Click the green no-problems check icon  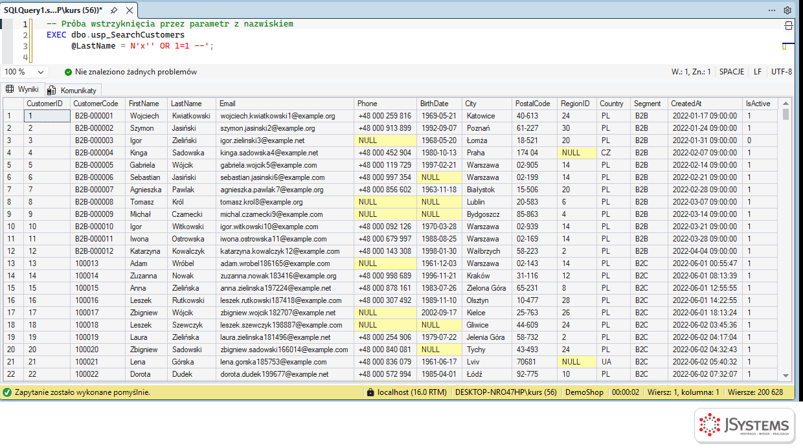pyautogui.click(x=69, y=72)
